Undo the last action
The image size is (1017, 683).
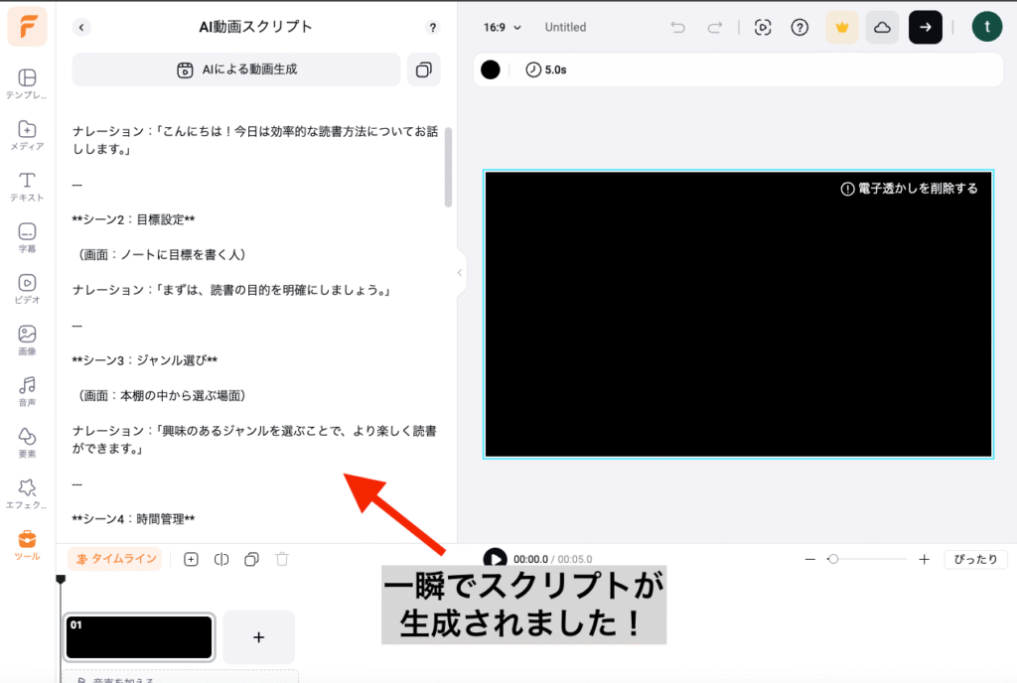pos(677,27)
